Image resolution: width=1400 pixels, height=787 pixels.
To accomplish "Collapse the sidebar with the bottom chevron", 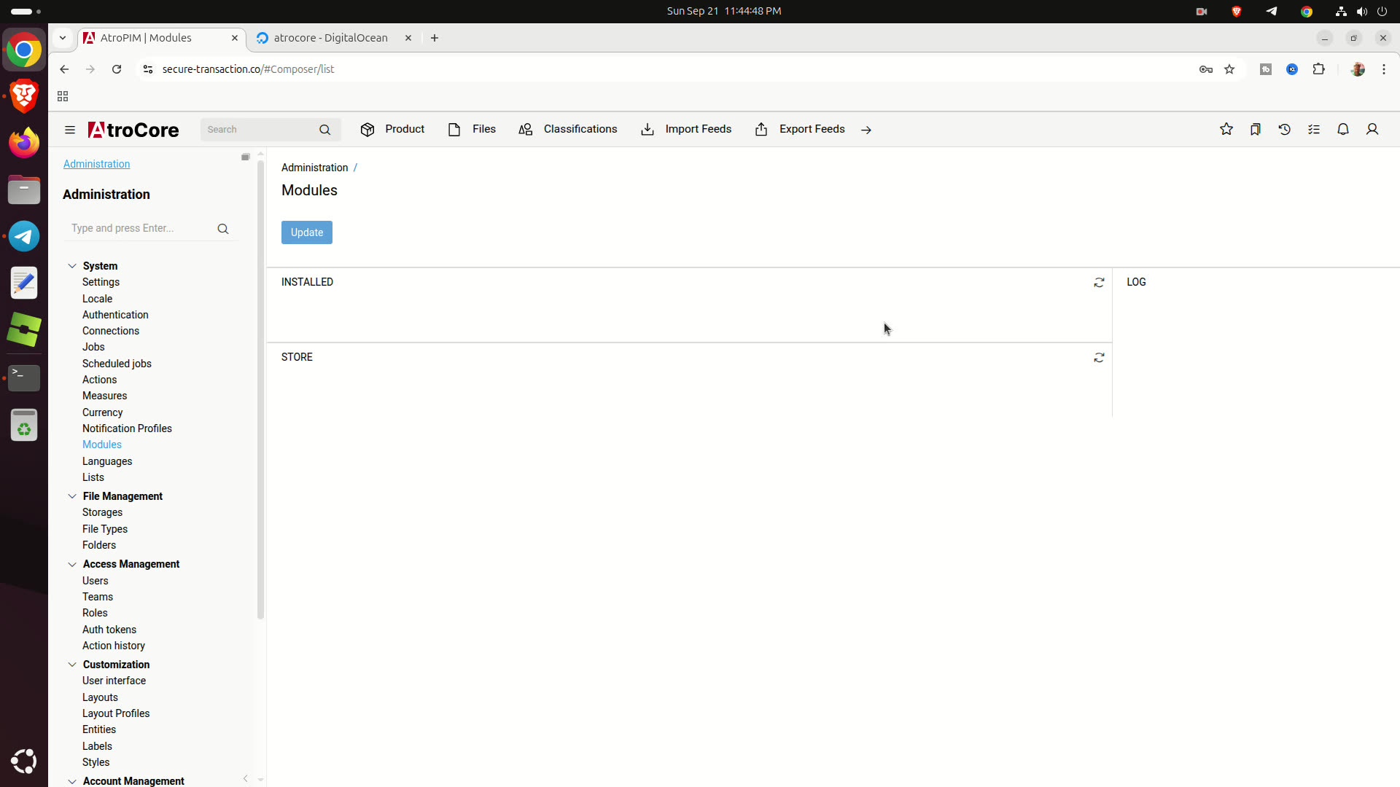I will 246,779.
